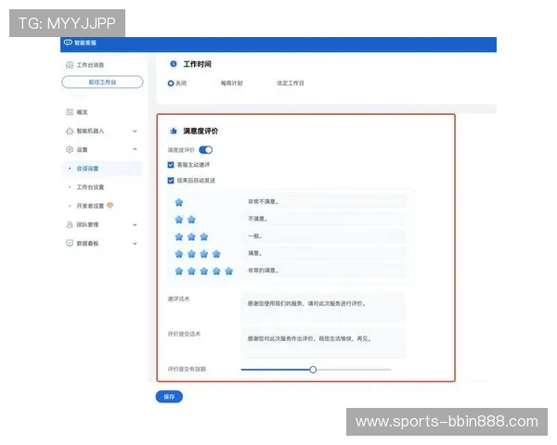Uncheck the 客服主动邀评 checkbox
Screen dimensions: 557x445
[x=171, y=165]
